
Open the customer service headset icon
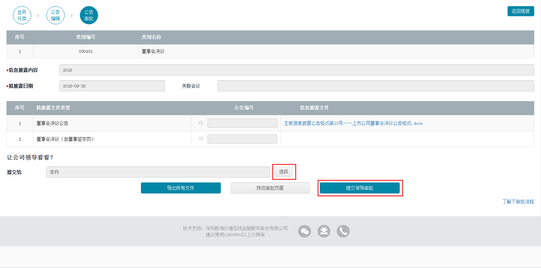pyautogui.click(x=324, y=231)
